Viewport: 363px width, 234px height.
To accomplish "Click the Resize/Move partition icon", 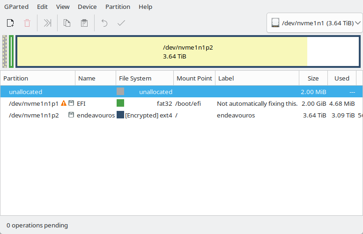I will 47,23.
